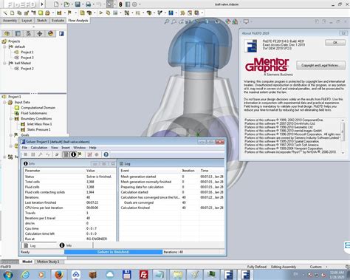This screenshot has height=280, width=350.
Task: Open FileZilla from the taskbar
Action: coord(143,274)
